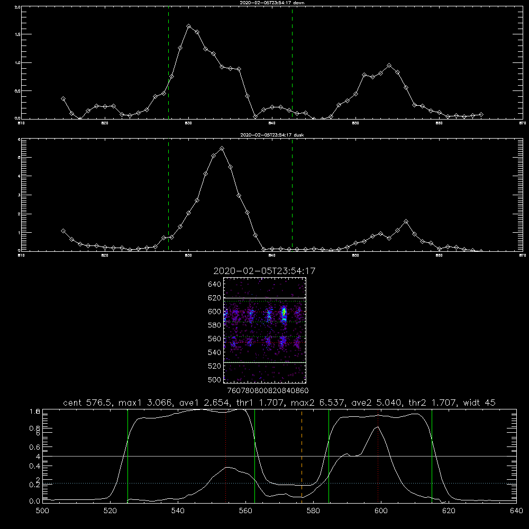Select the 'thr2 1.707' statistic text

434,403
